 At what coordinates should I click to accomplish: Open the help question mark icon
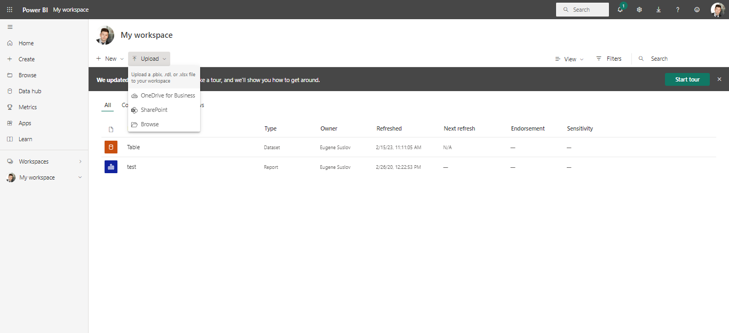[x=678, y=10]
